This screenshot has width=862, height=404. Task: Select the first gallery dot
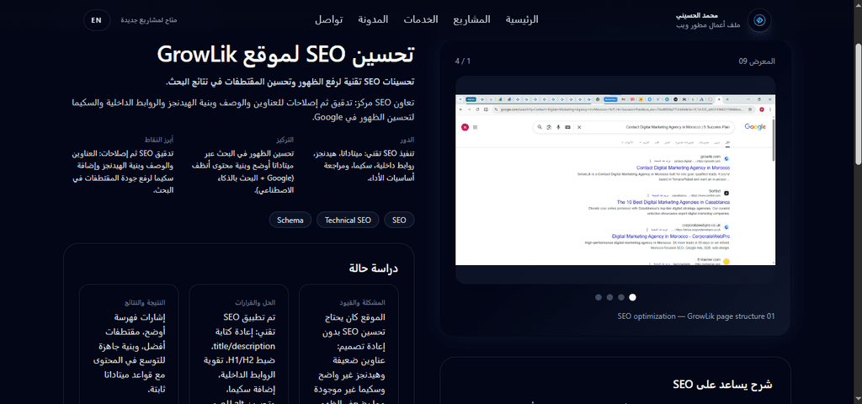pyautogui.click(x=599, y=297)
